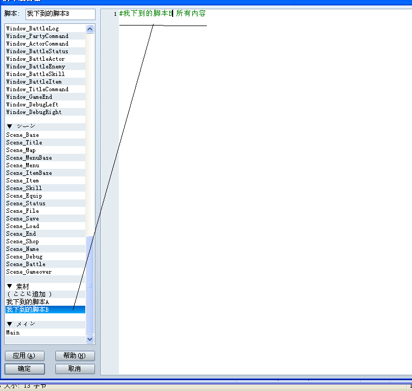Click code line 1 comment text
This screenshot has width=412, height=391.
coord(162,14)
